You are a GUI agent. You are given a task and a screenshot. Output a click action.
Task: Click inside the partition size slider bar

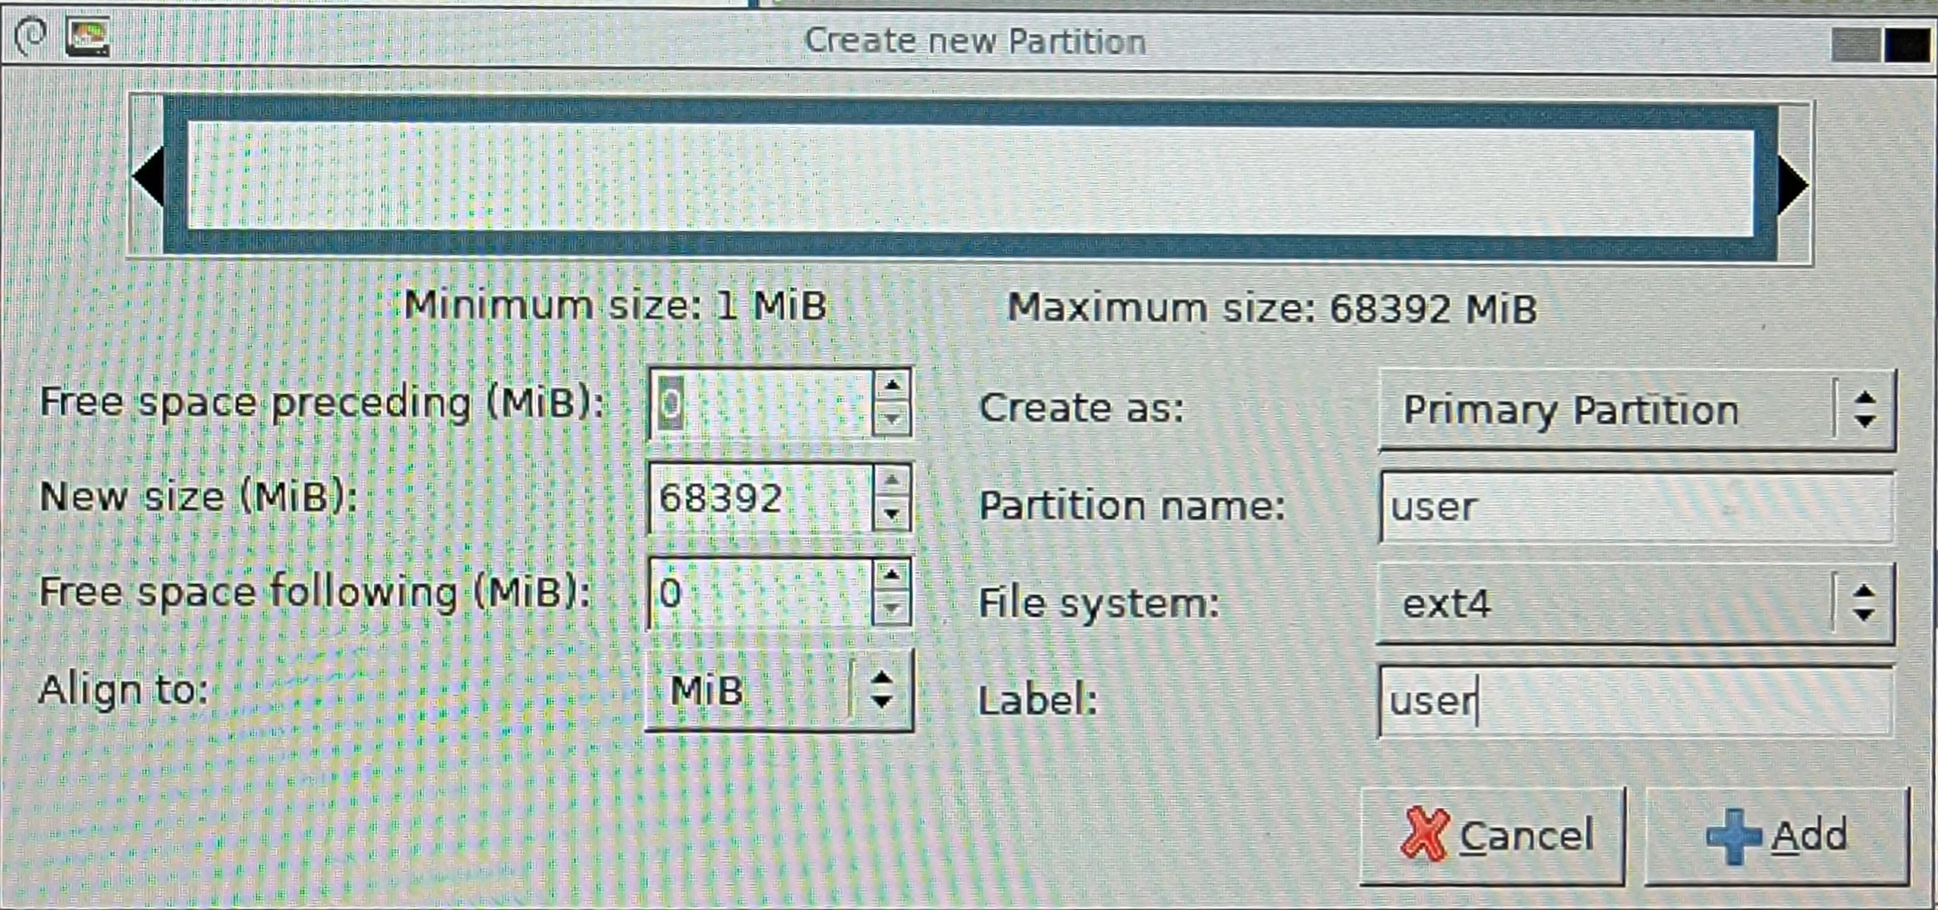(970, 179)
